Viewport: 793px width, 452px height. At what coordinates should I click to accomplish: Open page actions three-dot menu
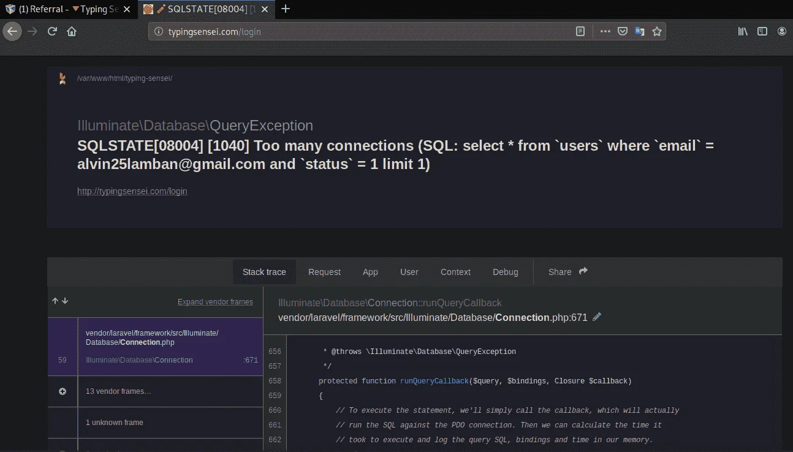coord(605,31)
